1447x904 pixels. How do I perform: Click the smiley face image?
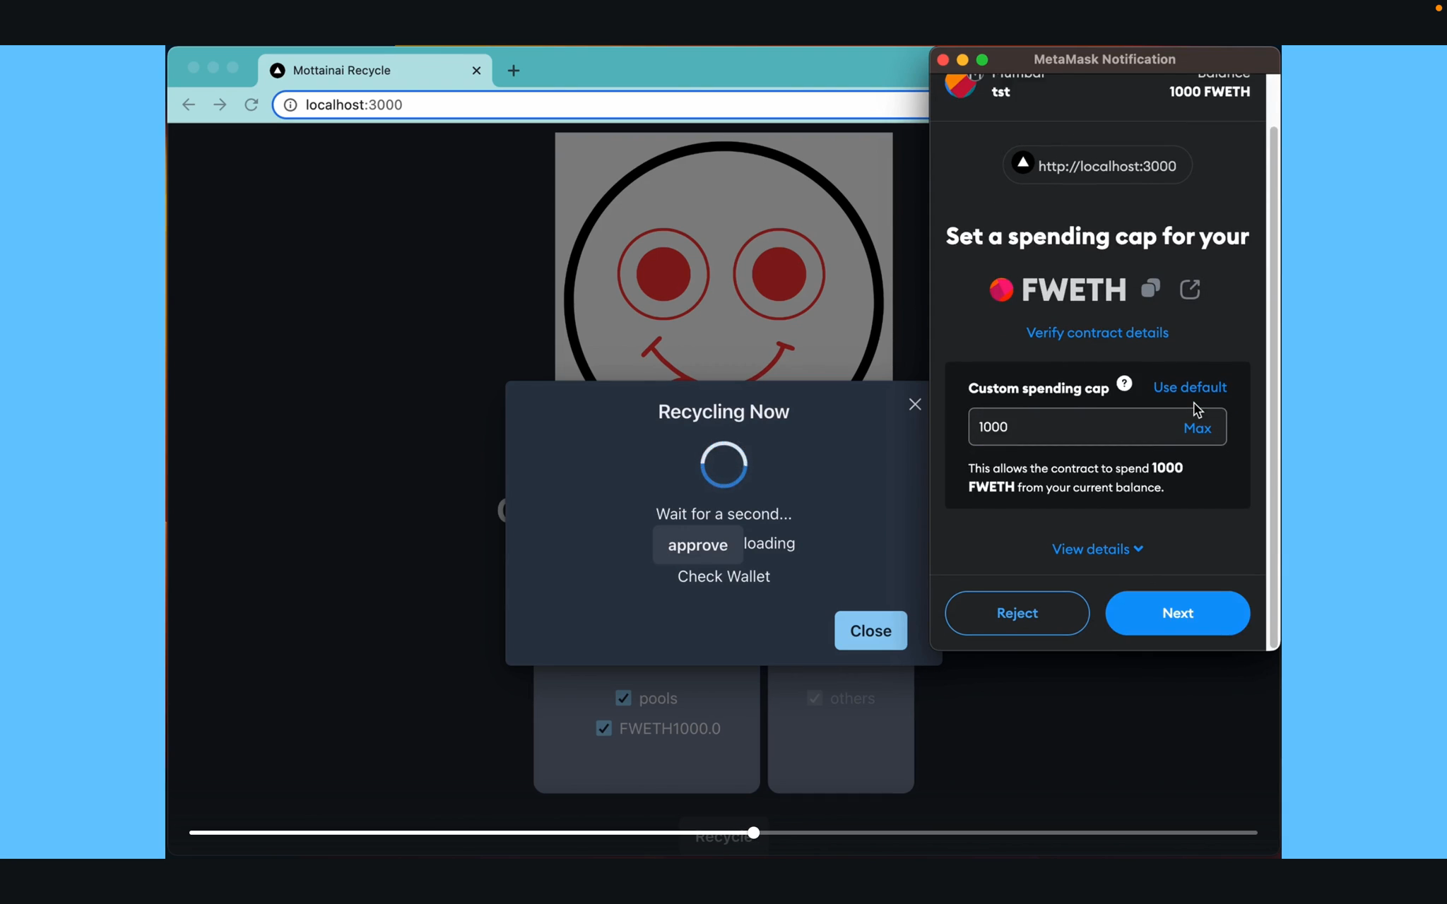[723, 257]
